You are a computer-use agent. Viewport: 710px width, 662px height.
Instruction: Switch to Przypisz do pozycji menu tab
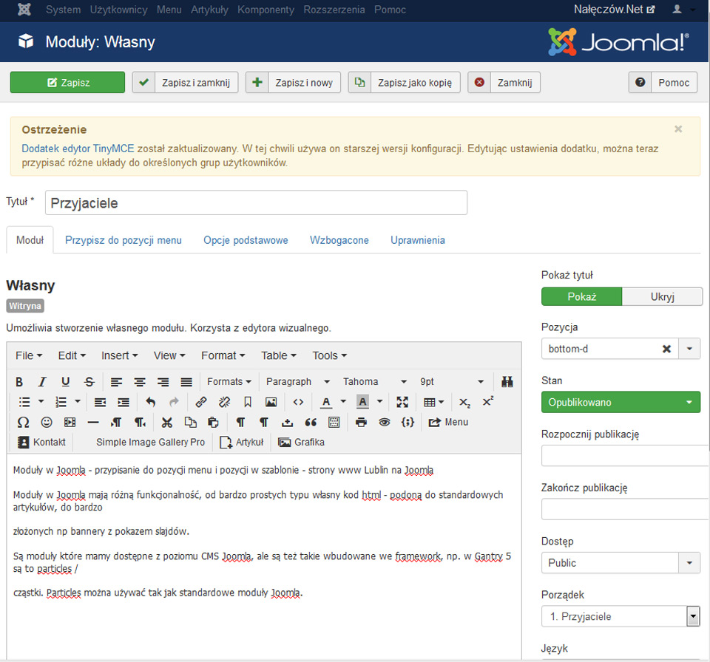[124, 240]
